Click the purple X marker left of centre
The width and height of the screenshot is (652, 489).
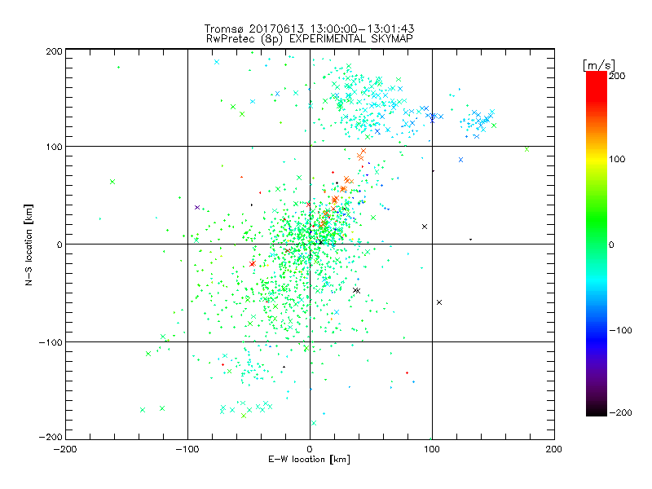click(x=197, y=207)
